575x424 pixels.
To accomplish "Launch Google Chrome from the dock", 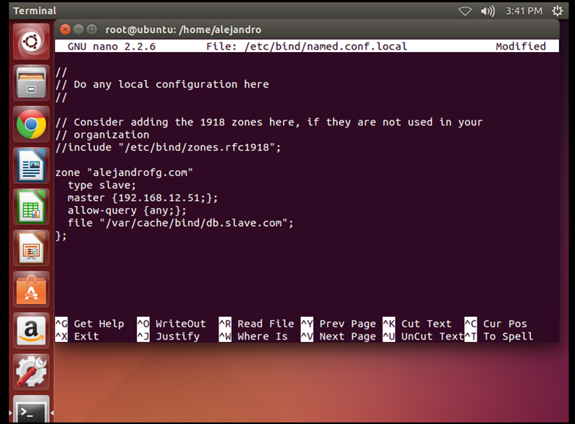I will (x=31, y=125).
